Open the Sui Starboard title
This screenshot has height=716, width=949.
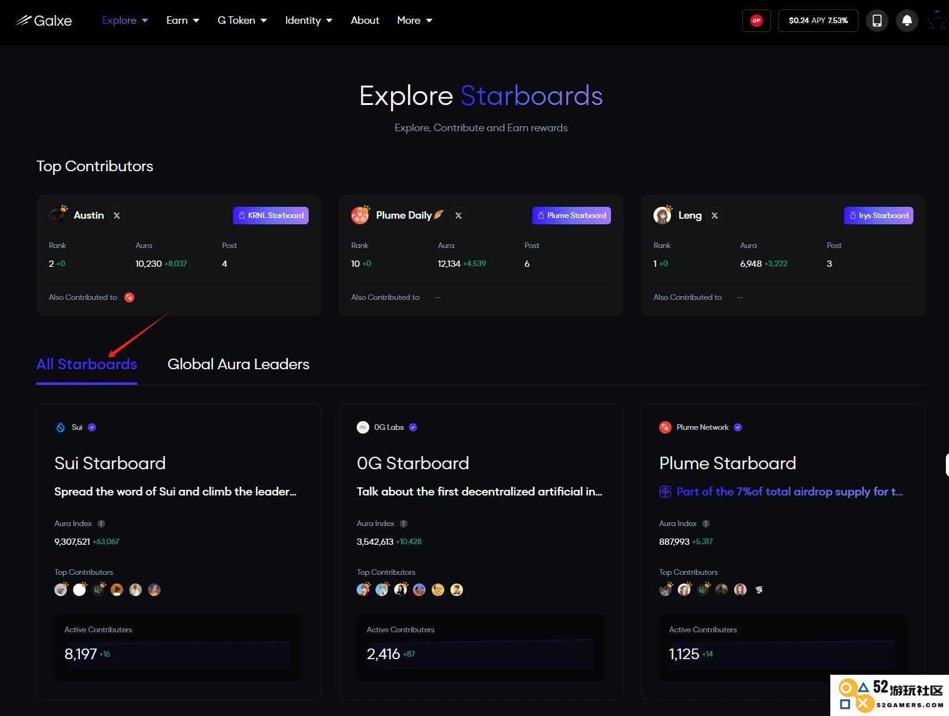click(x=110, y=463)
